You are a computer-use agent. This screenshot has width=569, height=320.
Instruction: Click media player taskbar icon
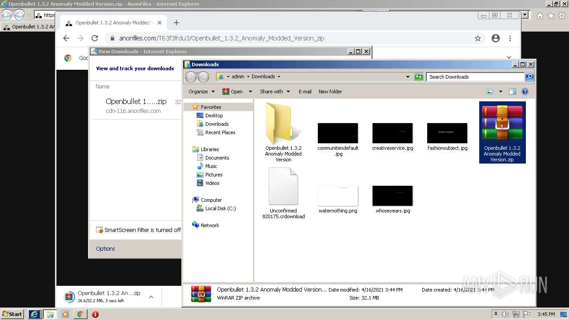pos(65,314)
